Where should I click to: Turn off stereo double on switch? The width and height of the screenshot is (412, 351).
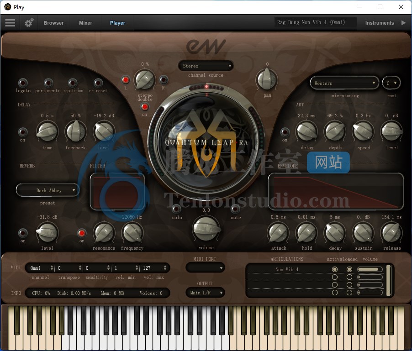(144, 107)
